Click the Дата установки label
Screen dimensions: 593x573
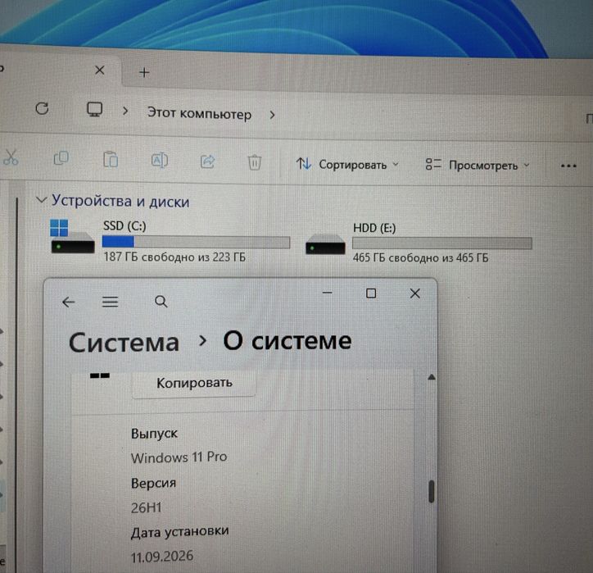click(179, 532)
